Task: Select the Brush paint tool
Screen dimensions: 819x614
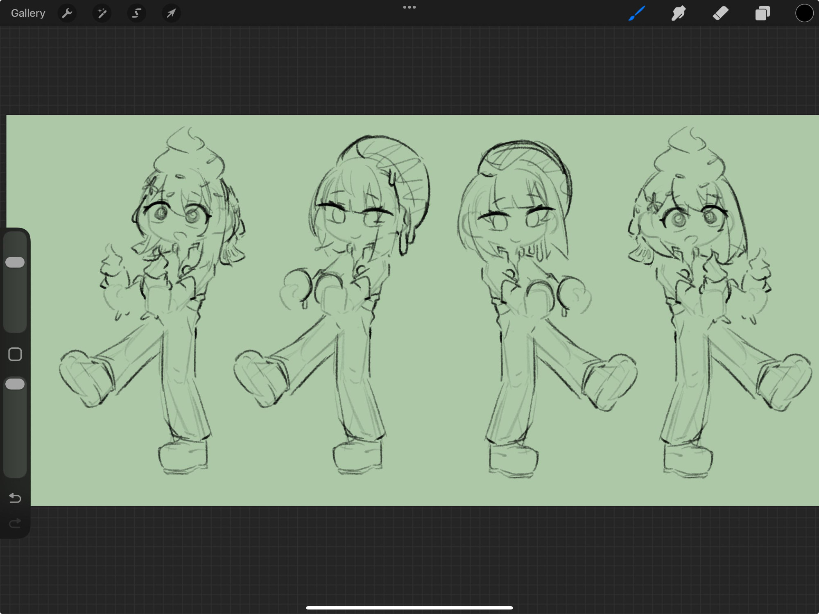Action: pyautogui.click(x=637, y=14)
